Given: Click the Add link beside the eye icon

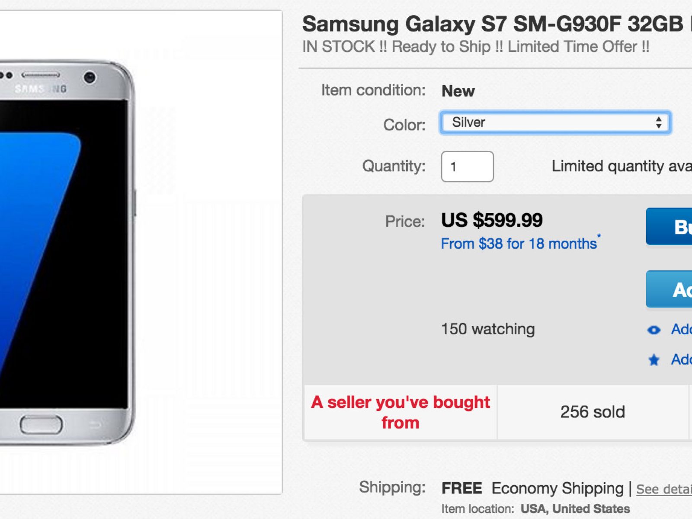Looking at the screenshot, I should coord(681,330).
